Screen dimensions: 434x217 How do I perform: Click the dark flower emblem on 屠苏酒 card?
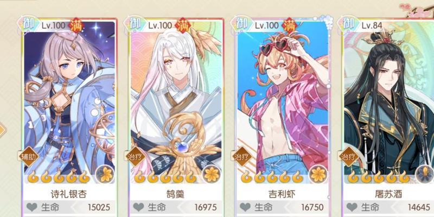click(425, 175)
